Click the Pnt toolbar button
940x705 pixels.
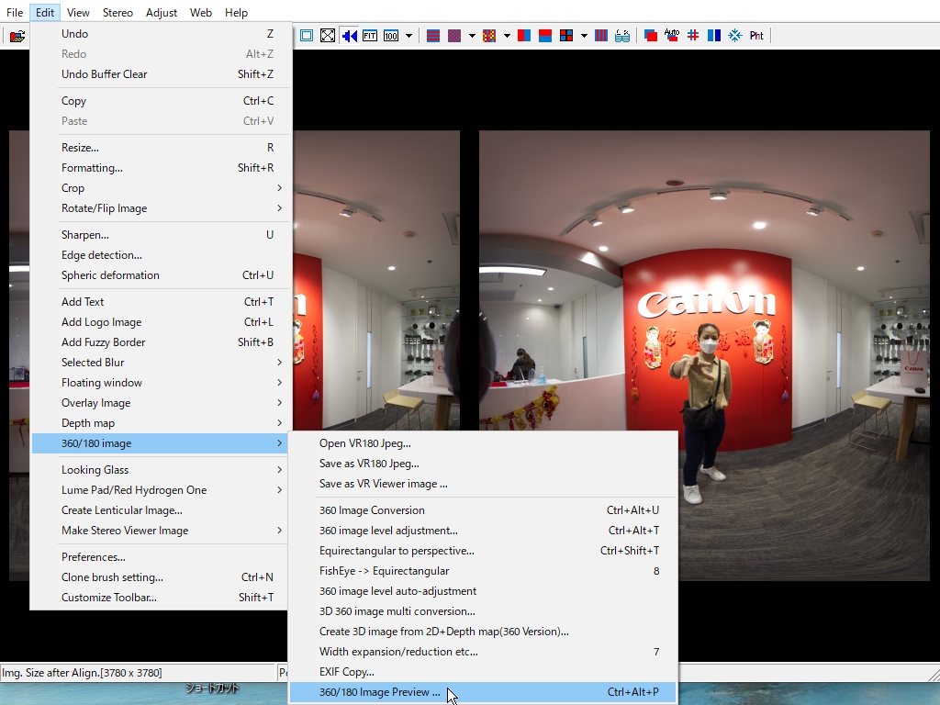pos(756,36)
